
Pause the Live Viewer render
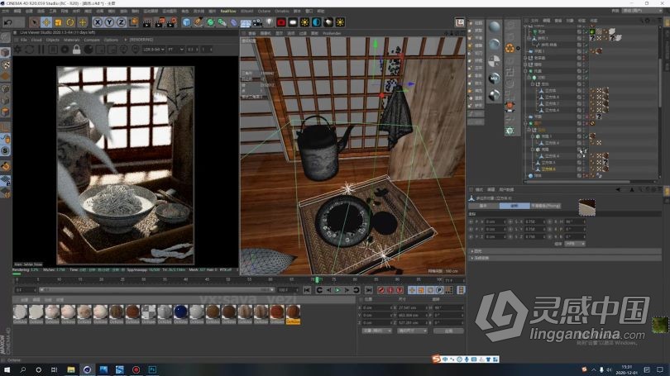[41, 50]
